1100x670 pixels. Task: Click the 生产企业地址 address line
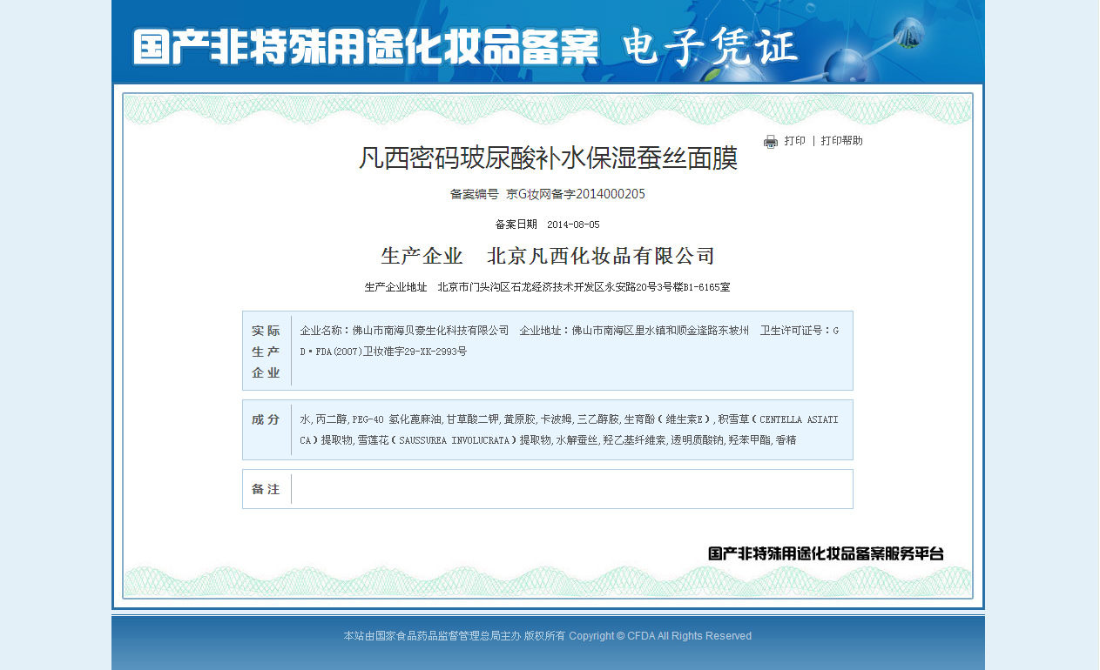coord(547,287)
